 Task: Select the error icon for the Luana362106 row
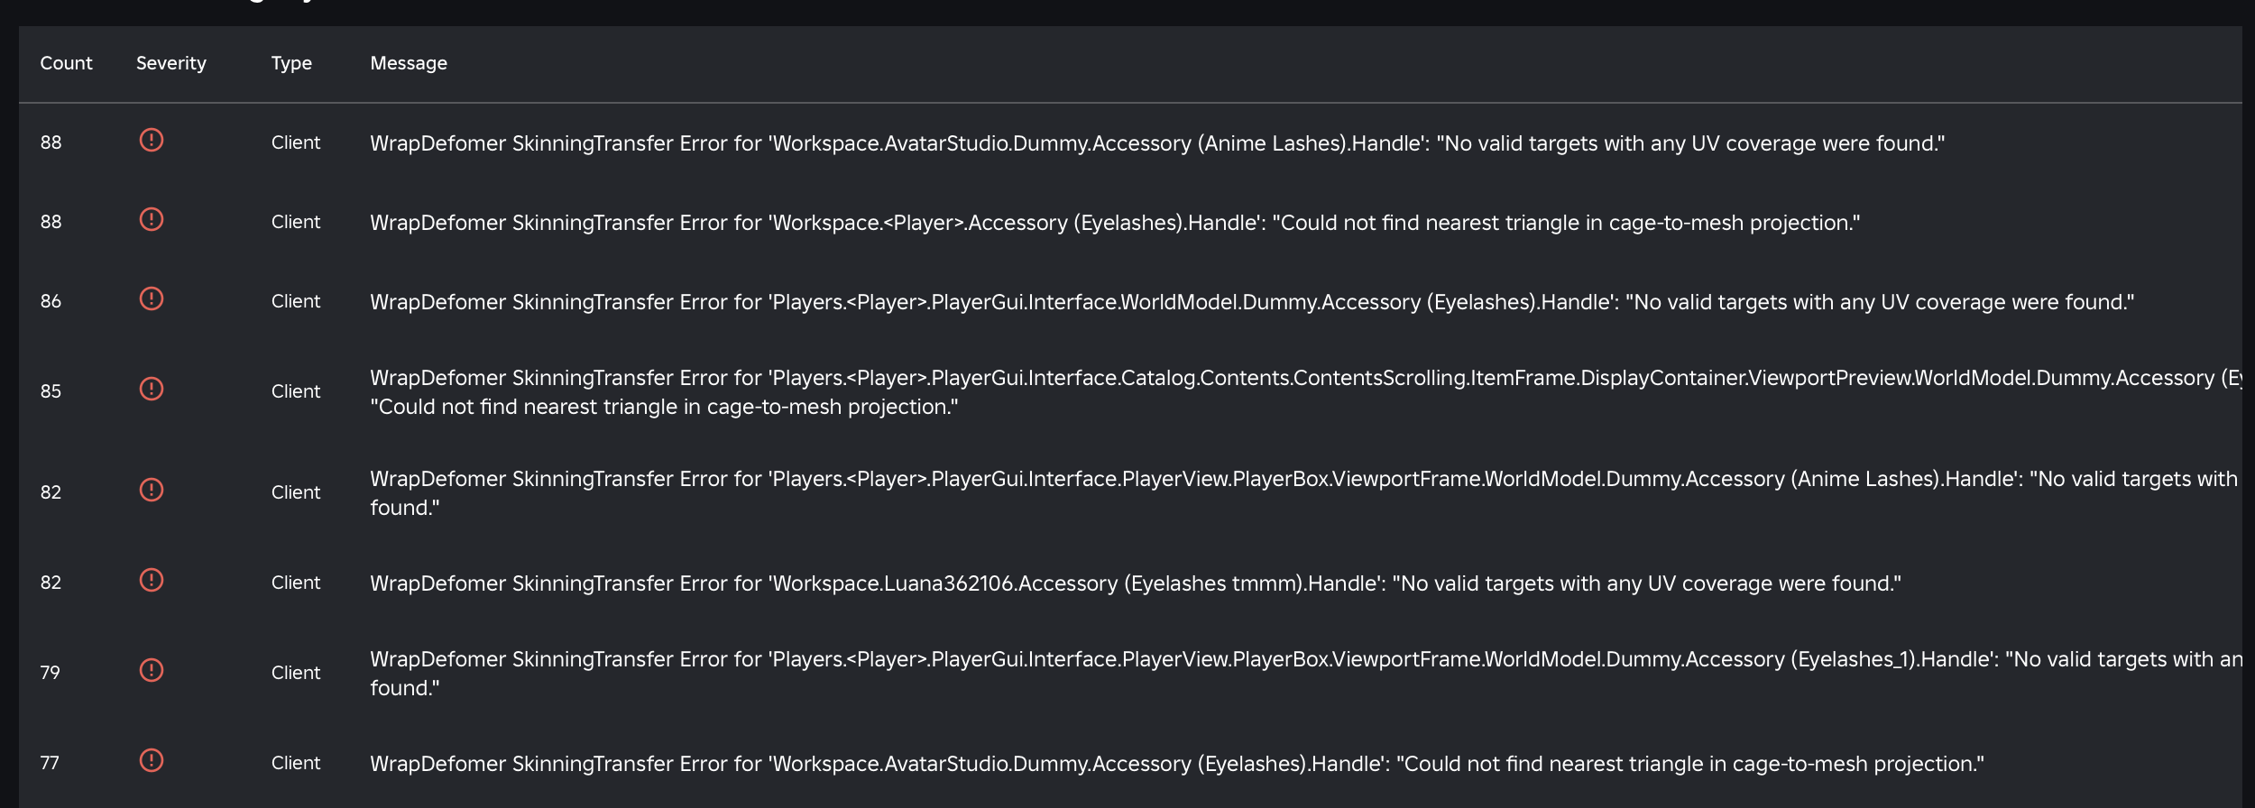[151, 581]
